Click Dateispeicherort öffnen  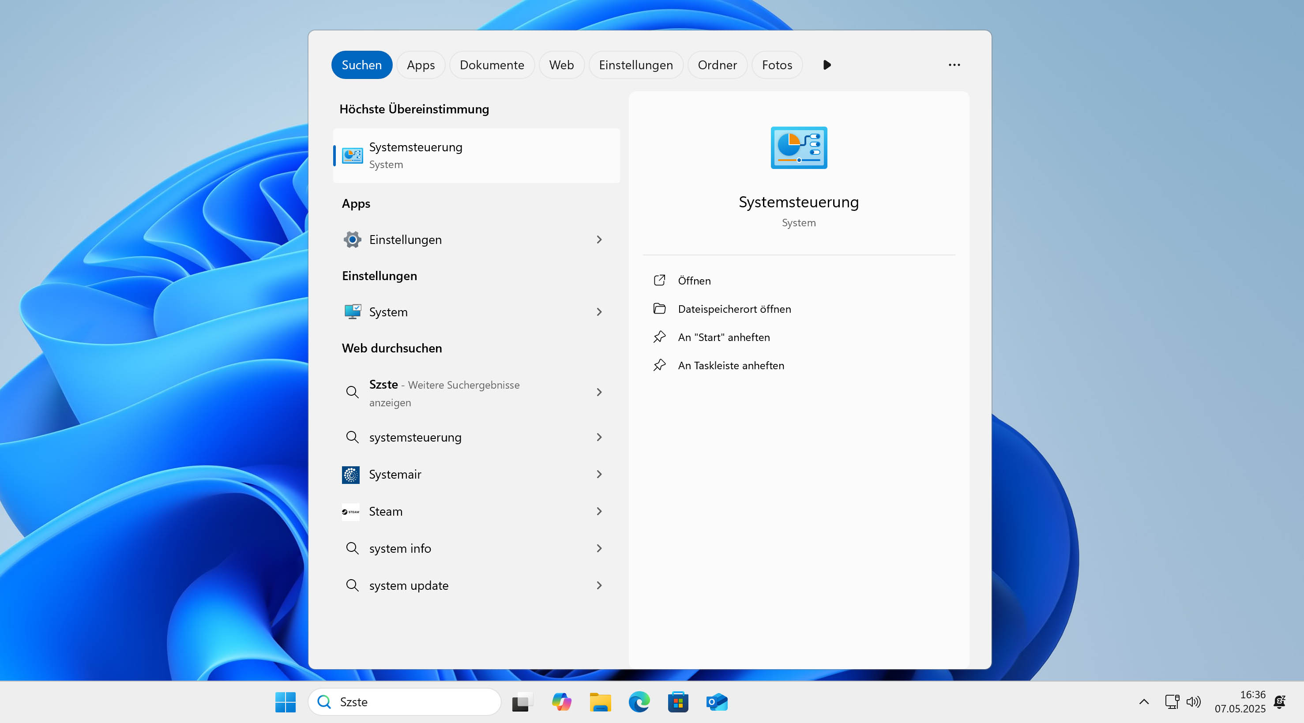734,309
